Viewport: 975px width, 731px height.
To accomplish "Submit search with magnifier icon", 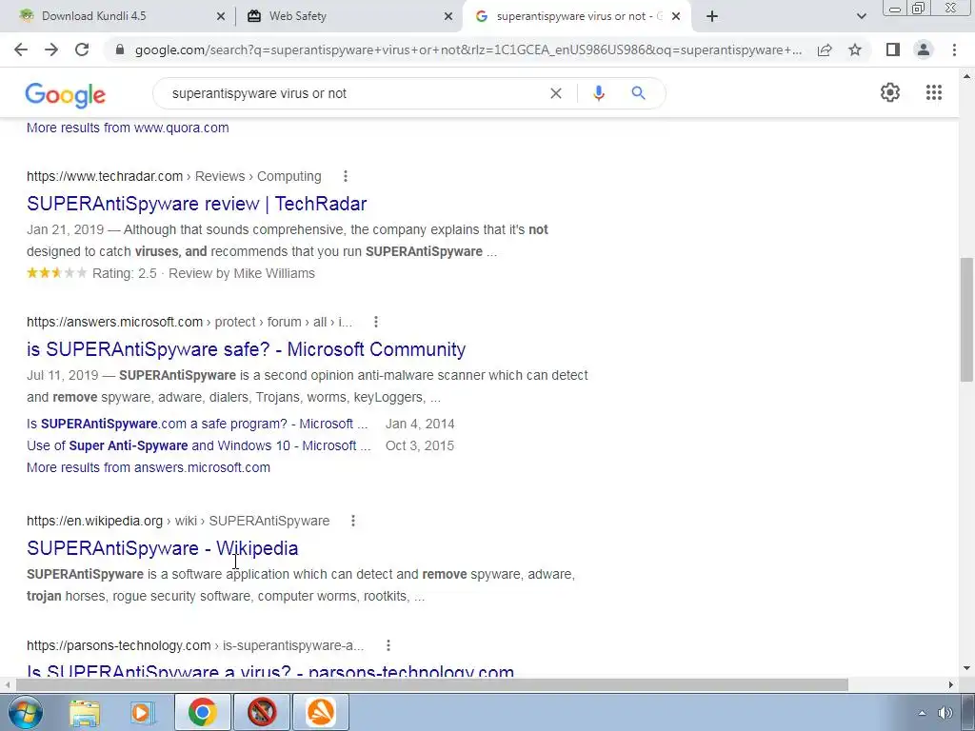I will click(x=638, y=93).
